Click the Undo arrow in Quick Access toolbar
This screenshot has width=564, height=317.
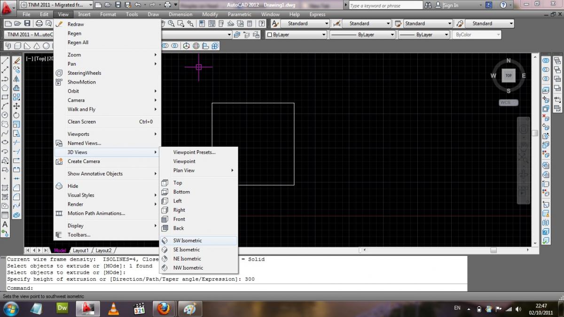point(138,5)
